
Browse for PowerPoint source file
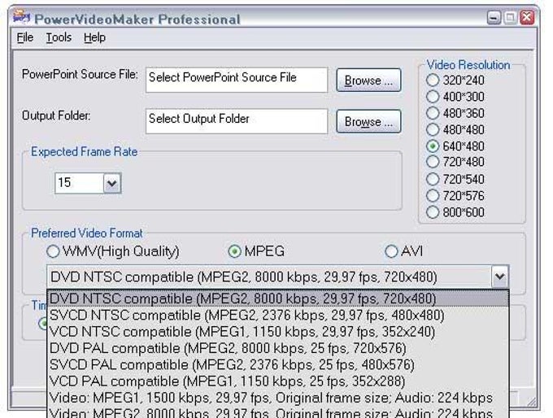tap(368, 81)
